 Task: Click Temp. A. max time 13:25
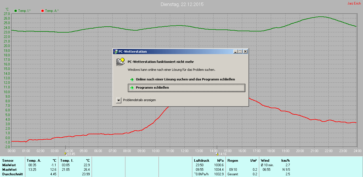tap(32, 170)
